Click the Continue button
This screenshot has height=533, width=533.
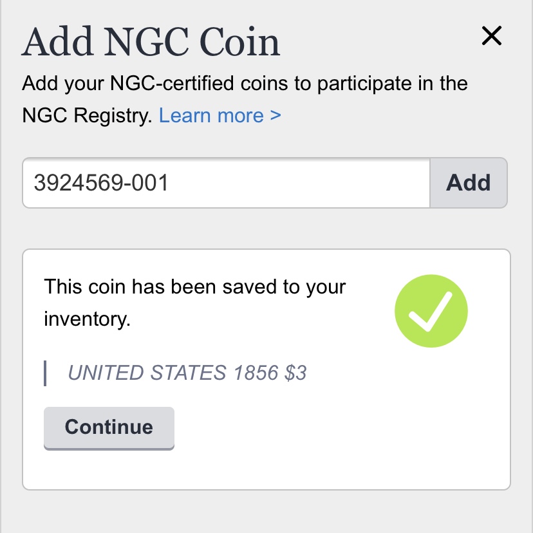pos(109,428)
